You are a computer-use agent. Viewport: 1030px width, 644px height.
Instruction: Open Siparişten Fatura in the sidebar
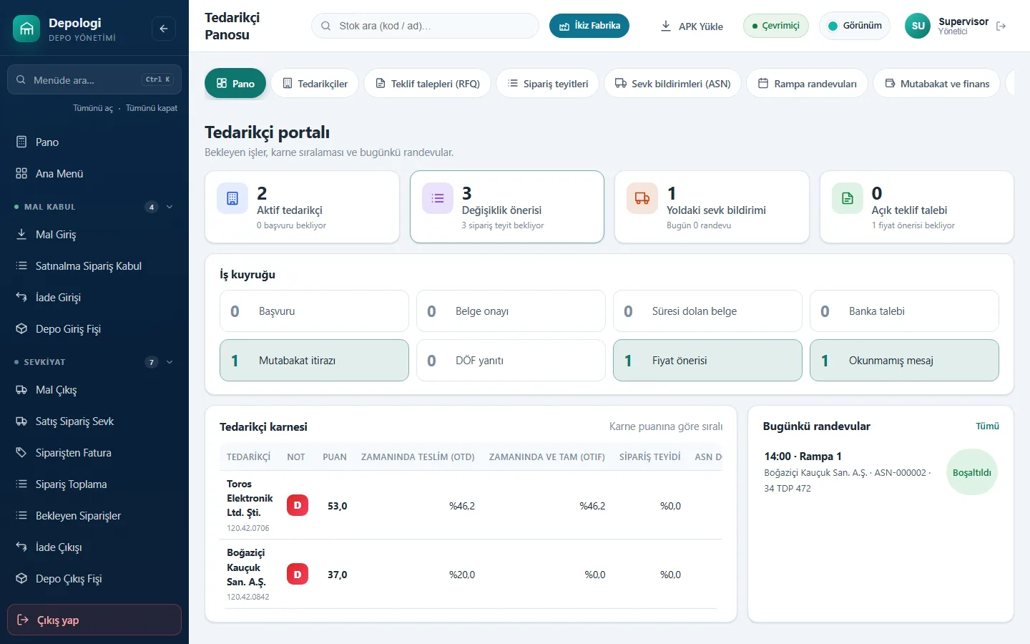point(94,453)
